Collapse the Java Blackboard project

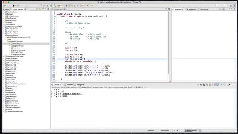pyautogui.click(x=4, y=35)
